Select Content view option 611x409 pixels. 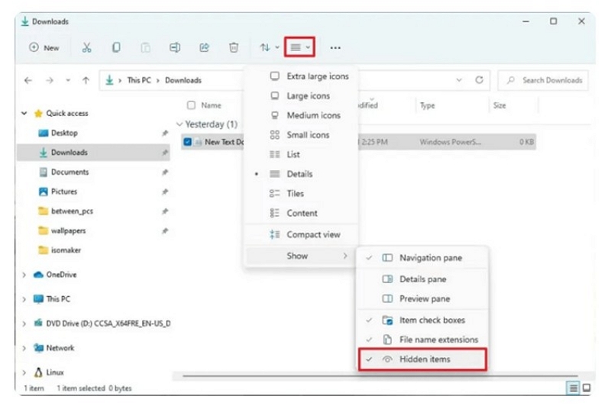click(x=301, y=213)
